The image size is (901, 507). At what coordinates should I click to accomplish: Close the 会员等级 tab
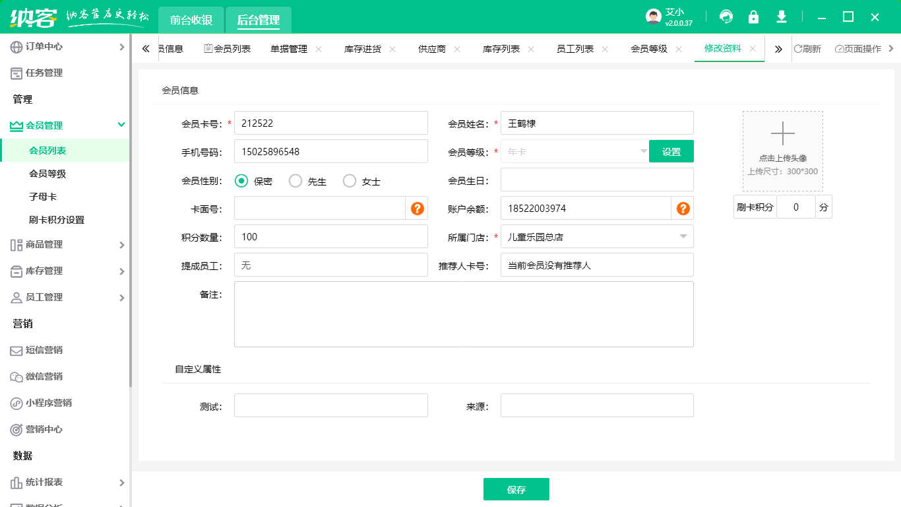pos(679,49)
